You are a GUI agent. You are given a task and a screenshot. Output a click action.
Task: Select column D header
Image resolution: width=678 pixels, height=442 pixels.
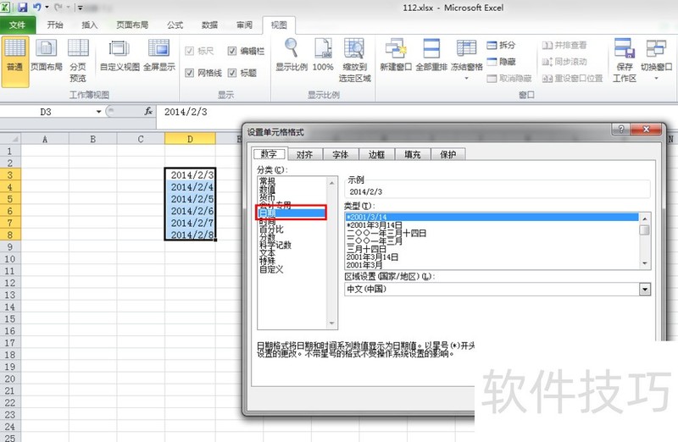click(x=190, y=139)
